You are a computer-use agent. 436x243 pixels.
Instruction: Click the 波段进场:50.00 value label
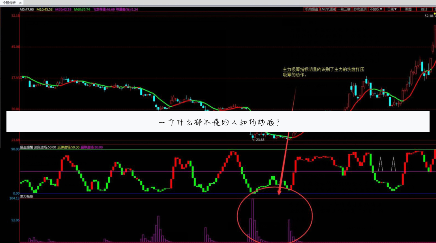pyautogui.click(x=45, y=147)
